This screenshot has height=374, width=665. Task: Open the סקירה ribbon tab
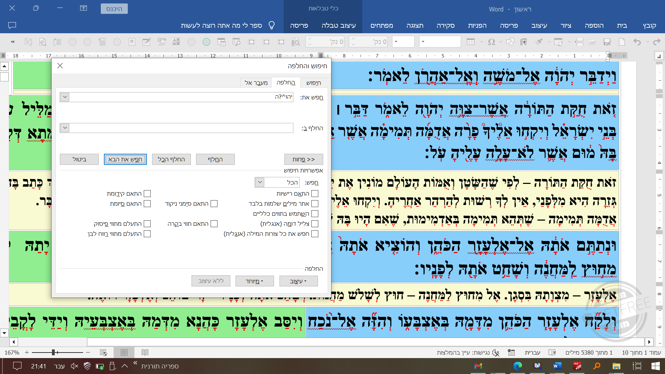(445, 25)
